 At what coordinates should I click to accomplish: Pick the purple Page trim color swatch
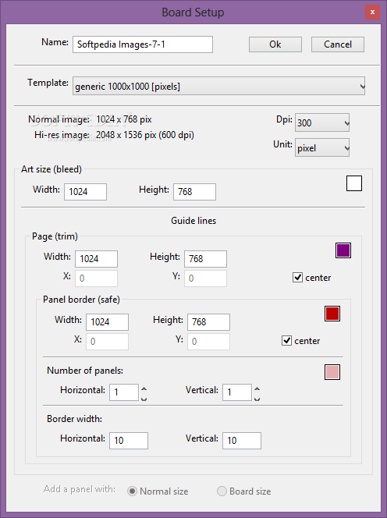tap(343, 250)
